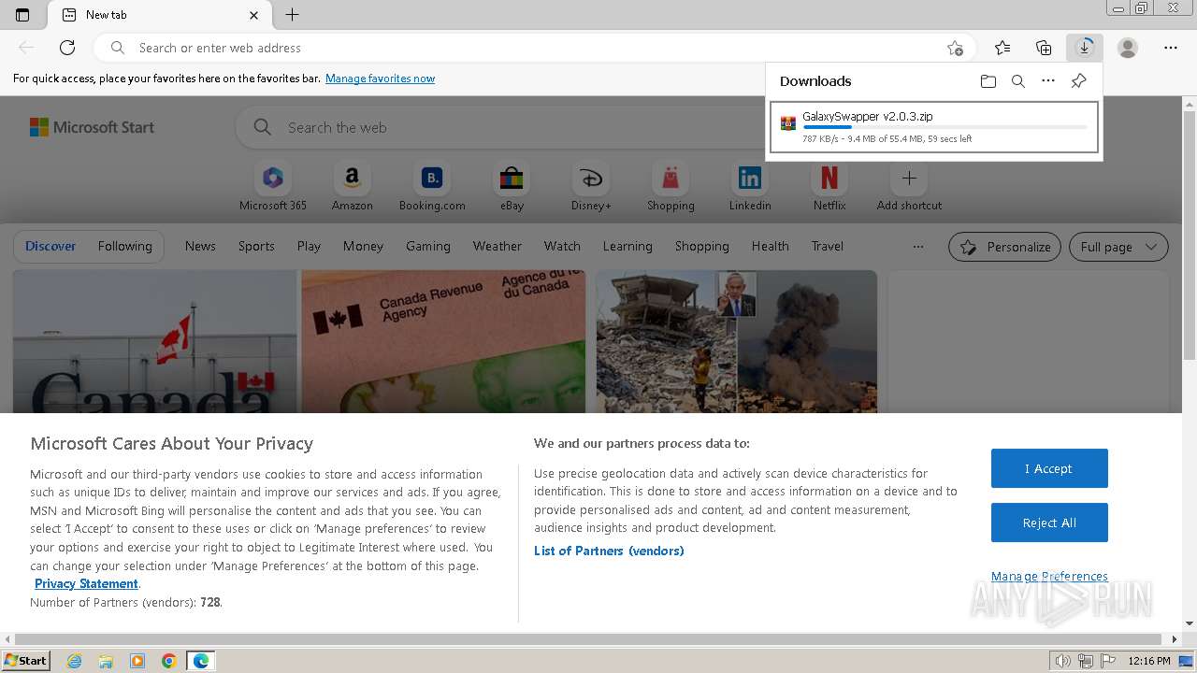Click the Personalize button
Image resolution: width=1197 pixels, height=673 pixels.
tap(1004, 247)
